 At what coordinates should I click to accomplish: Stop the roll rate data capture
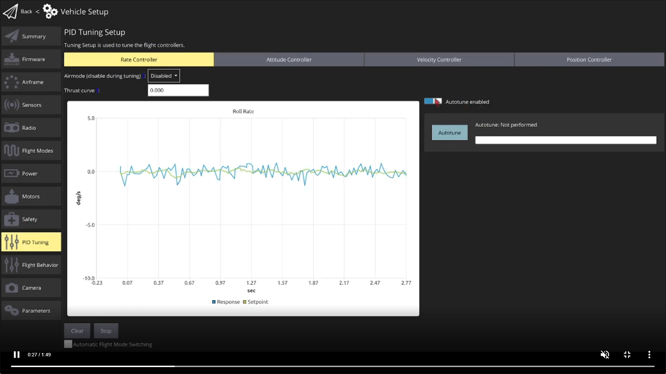tap(106, 330)
